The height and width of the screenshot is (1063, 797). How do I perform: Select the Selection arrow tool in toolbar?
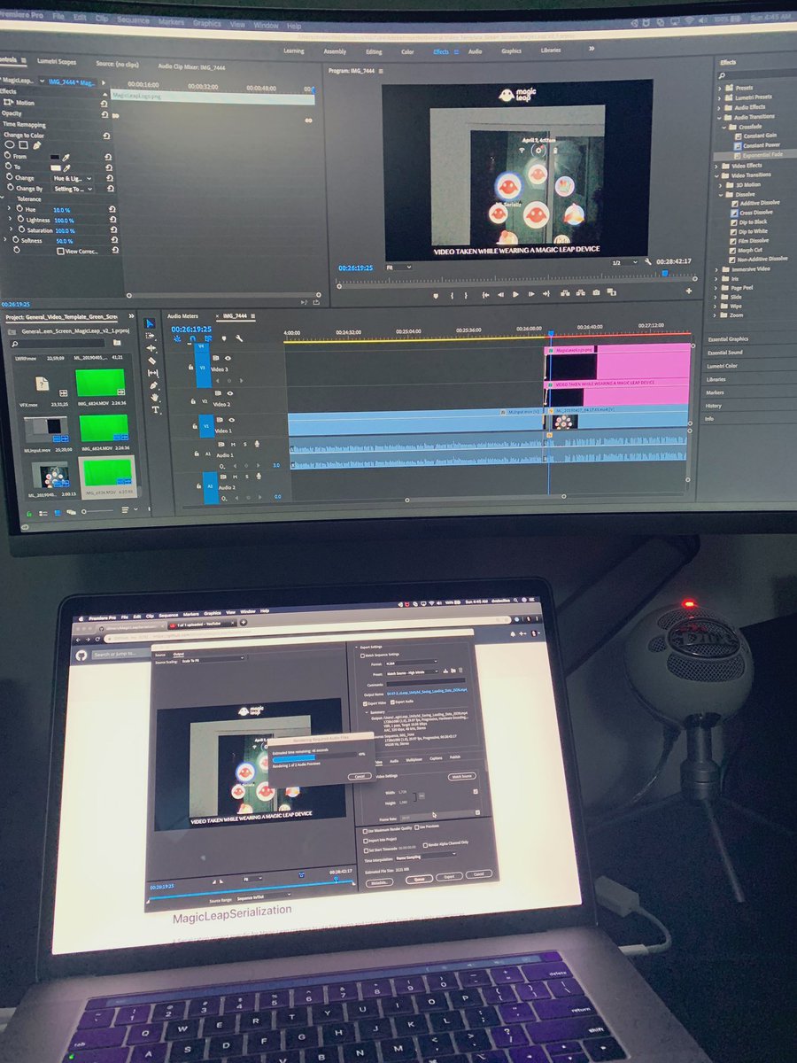coord(150,322)
